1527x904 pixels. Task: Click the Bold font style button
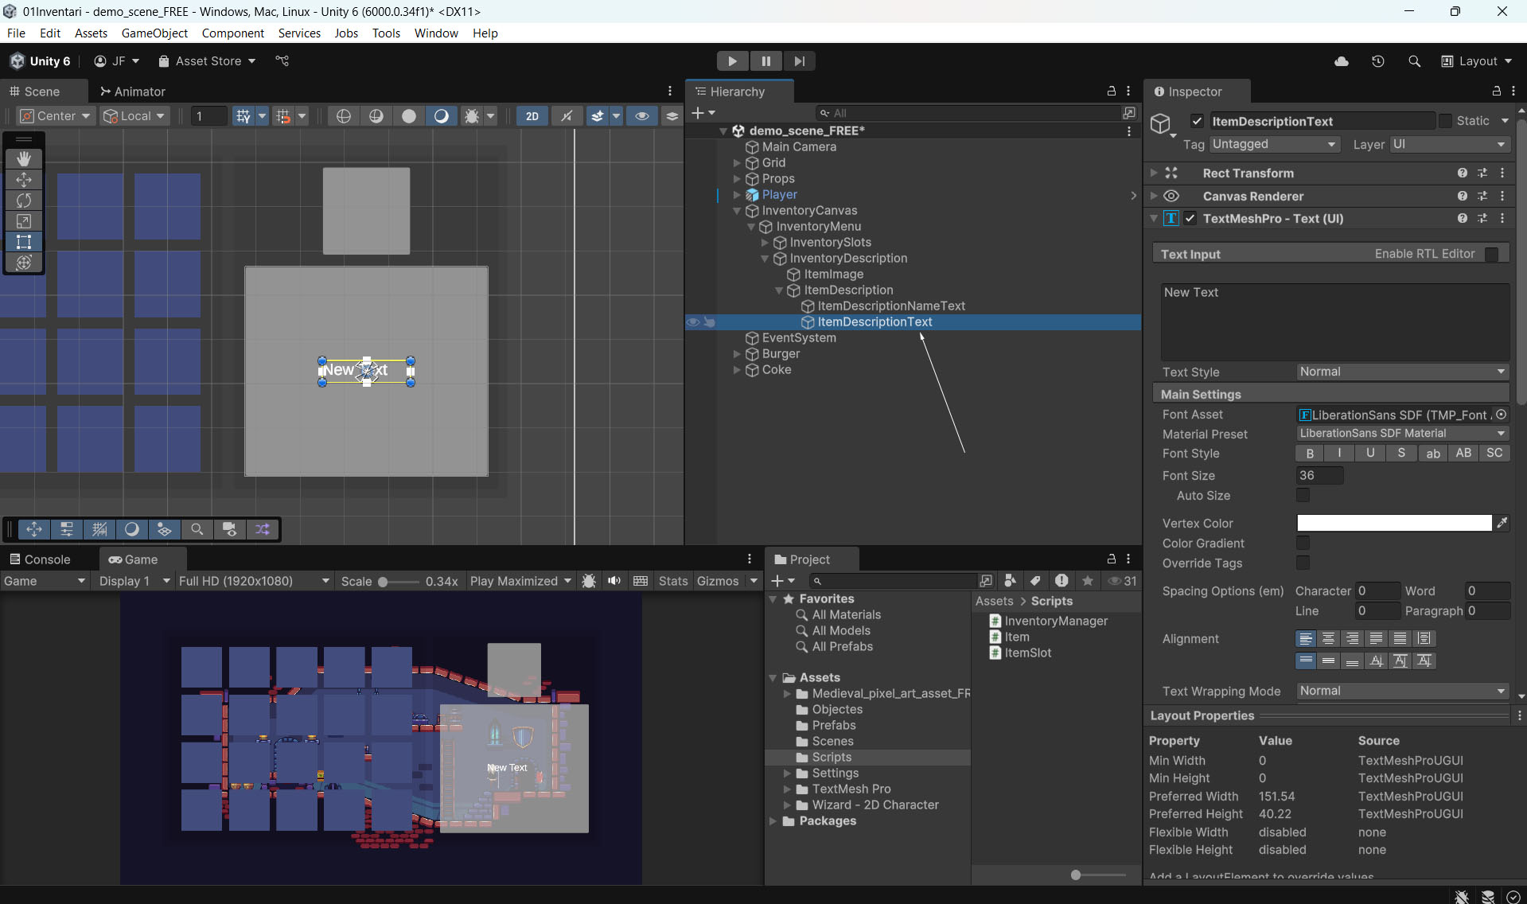pos(1310,454)
